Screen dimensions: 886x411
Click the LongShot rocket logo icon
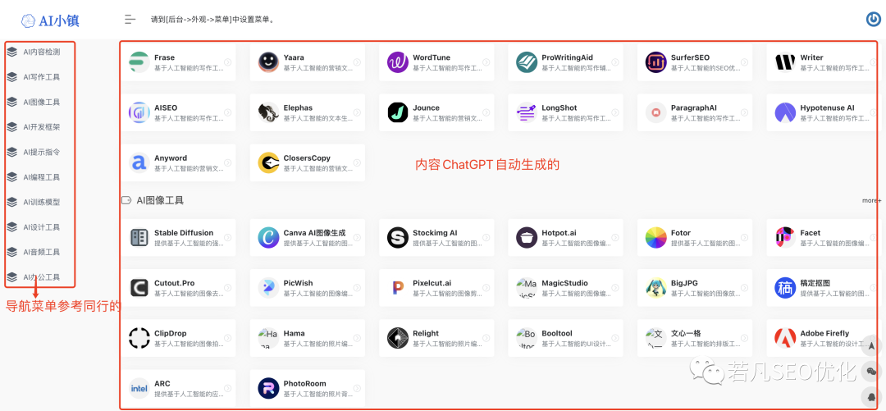pos(527,112)
